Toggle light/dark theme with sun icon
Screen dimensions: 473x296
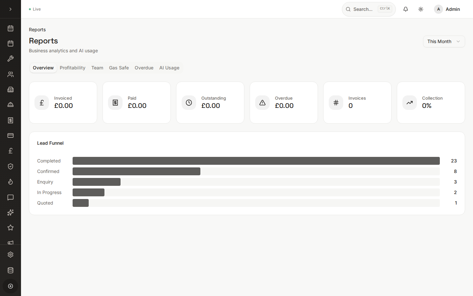421,9
